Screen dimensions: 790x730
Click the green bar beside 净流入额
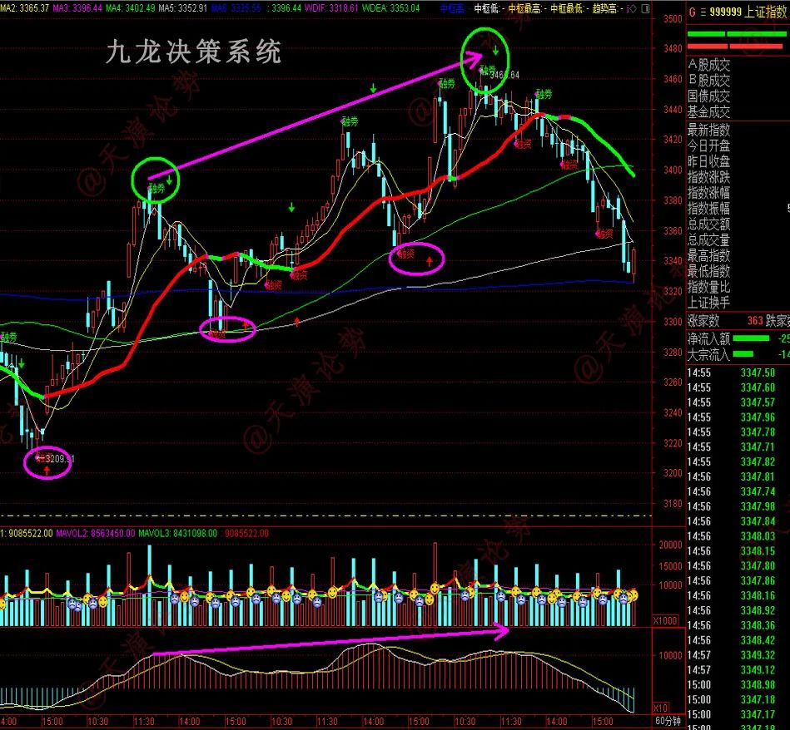point(751,338)
